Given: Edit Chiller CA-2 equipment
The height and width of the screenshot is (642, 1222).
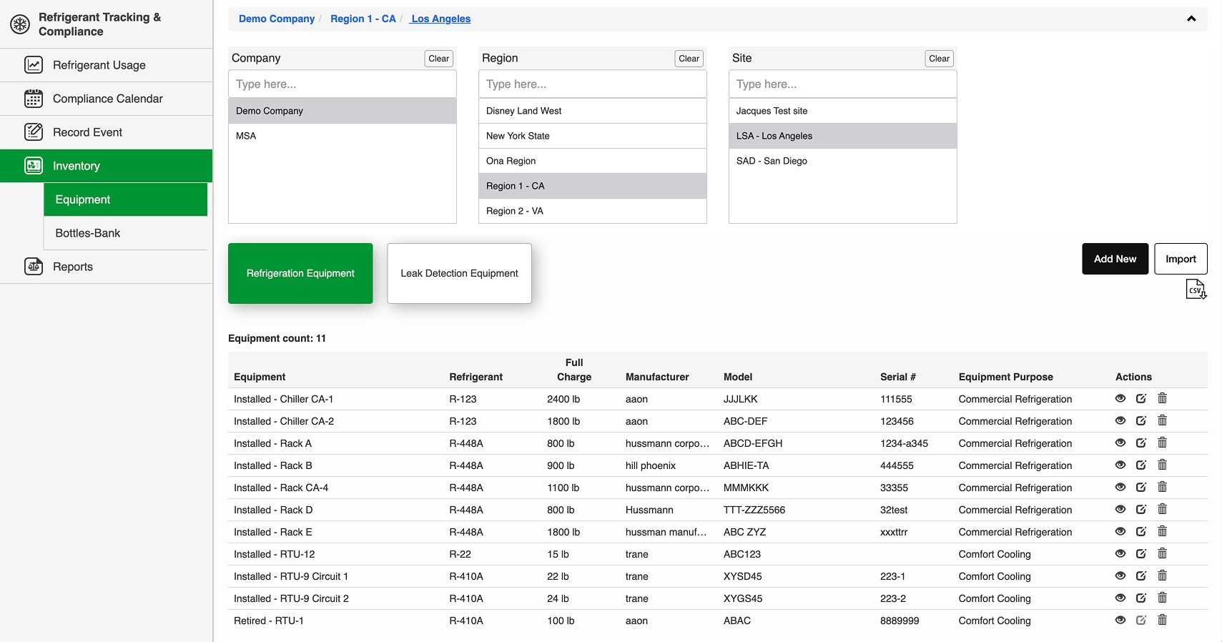Looking at the screenshot, I should 1141,420.
